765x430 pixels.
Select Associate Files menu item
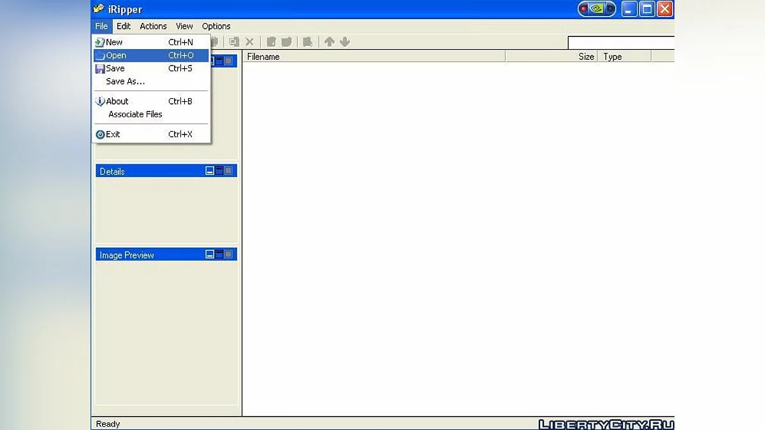click(x=135, y=115)
